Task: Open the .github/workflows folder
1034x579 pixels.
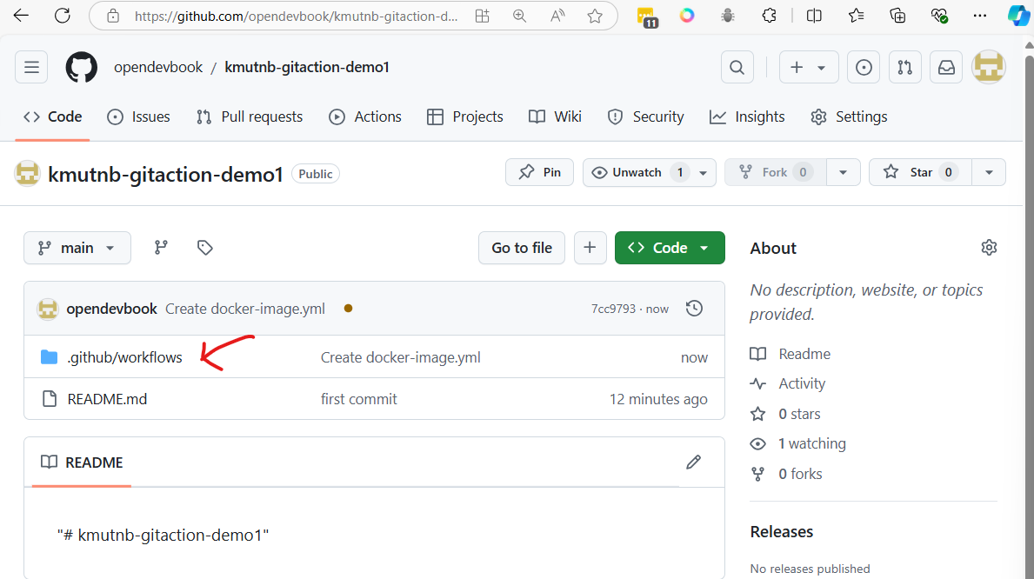Action: coord(124,357)
